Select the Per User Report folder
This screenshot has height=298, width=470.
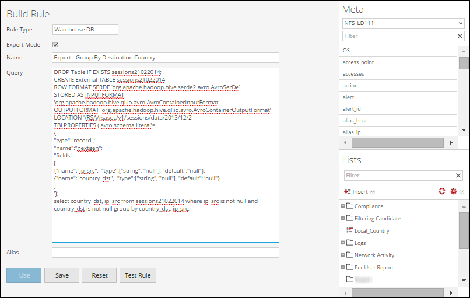374,268
